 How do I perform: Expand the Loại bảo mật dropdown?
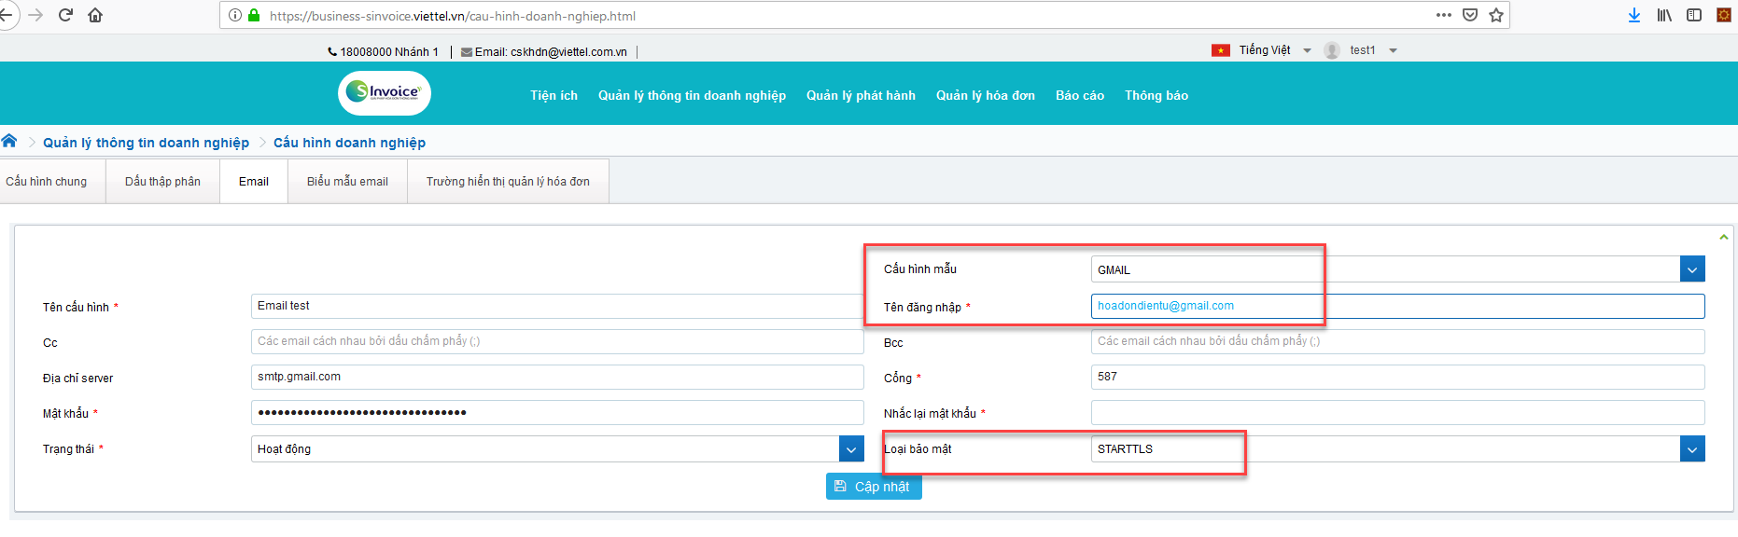[x=1692, y=449]
